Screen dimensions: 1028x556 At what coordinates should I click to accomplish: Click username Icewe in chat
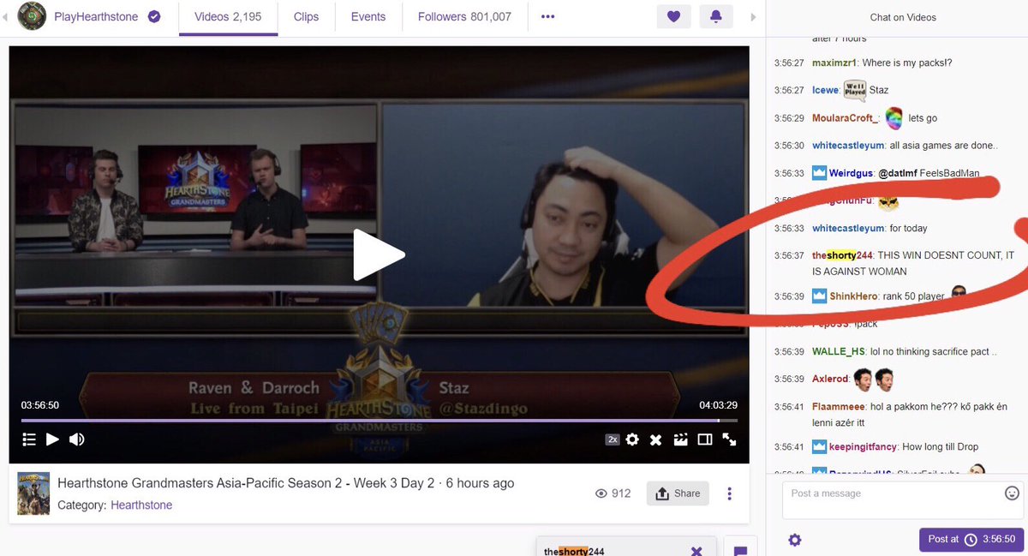coord(826,90)
